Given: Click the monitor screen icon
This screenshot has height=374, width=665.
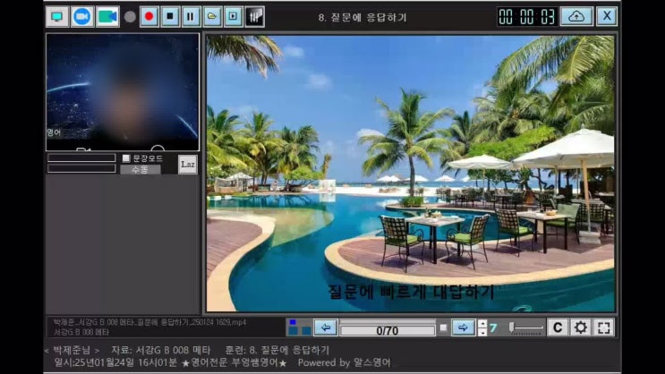Looking at the screenshot, I should click(57, 16).
